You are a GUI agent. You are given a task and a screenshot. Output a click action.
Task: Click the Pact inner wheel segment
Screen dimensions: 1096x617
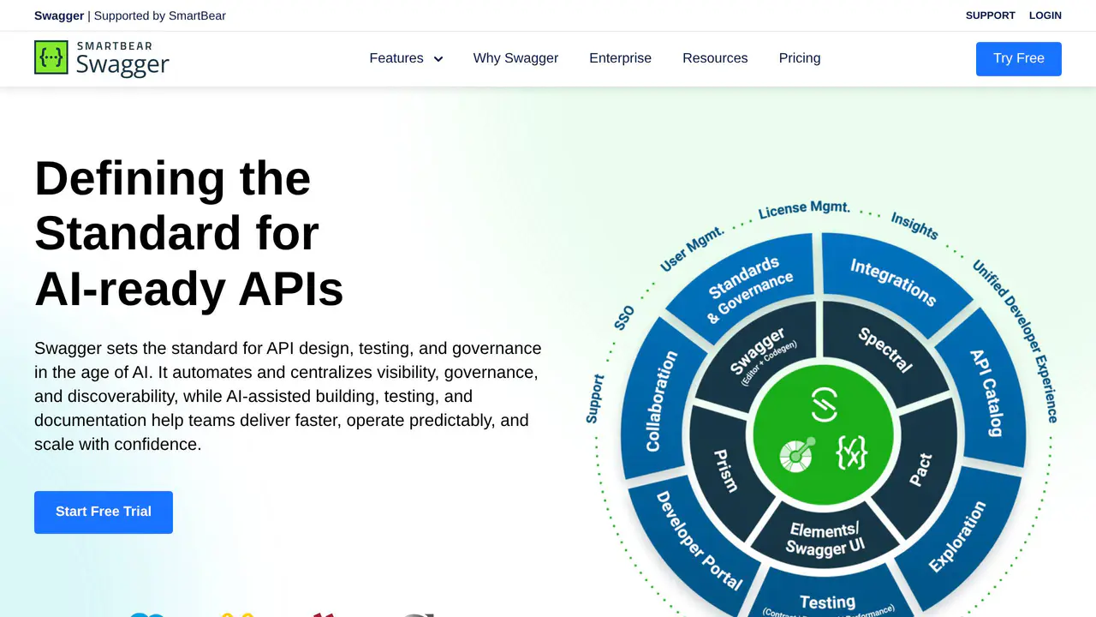click(920, 471)
